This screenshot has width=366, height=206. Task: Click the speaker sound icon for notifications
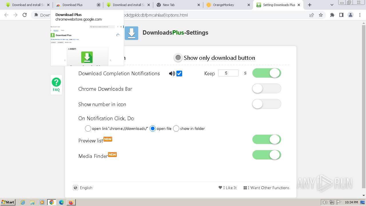[172, 74]
